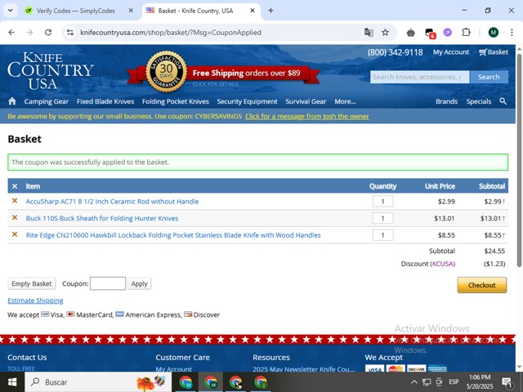Open the taskbar clock showing 1:06 PM
This screenshot has width=523, height=392.
pyautogui.click(x=480, y=382)
